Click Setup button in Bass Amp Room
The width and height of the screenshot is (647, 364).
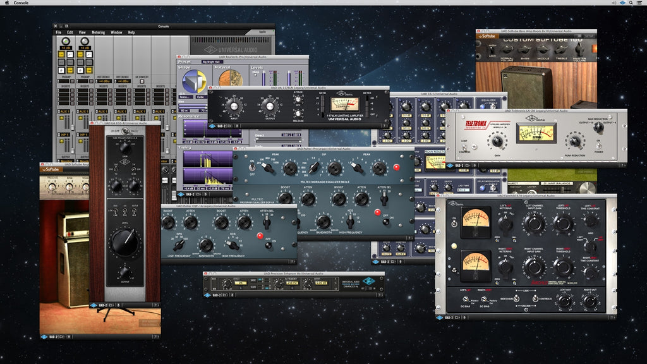point(588,36)
